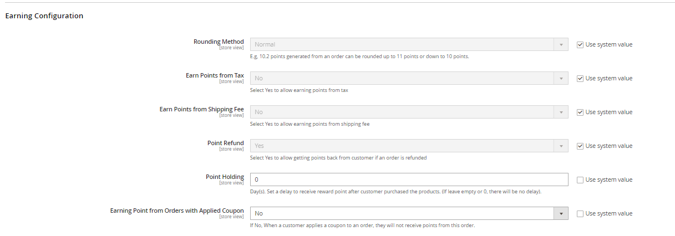Uncheck Use system value for Point Refund
Viewport: 675px width, 236px height.
coord(580,146)
